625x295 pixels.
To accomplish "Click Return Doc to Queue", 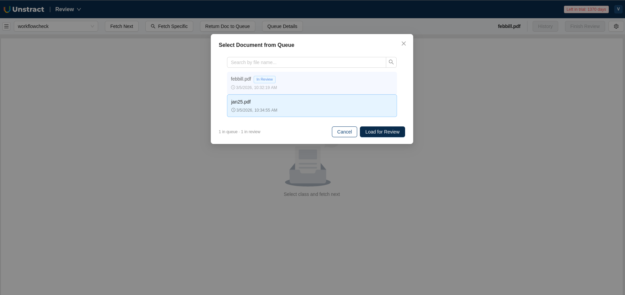I will pyautogui.click(x=228, y=26).
